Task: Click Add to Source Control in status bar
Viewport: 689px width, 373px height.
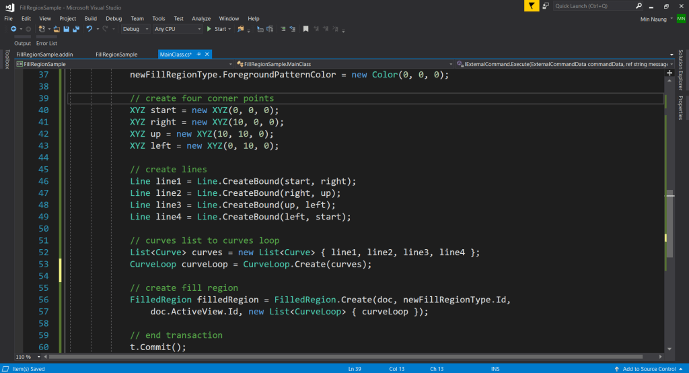Action: (649, 369)
